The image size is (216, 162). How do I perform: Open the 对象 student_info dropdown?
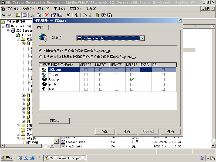coord(143,38)
